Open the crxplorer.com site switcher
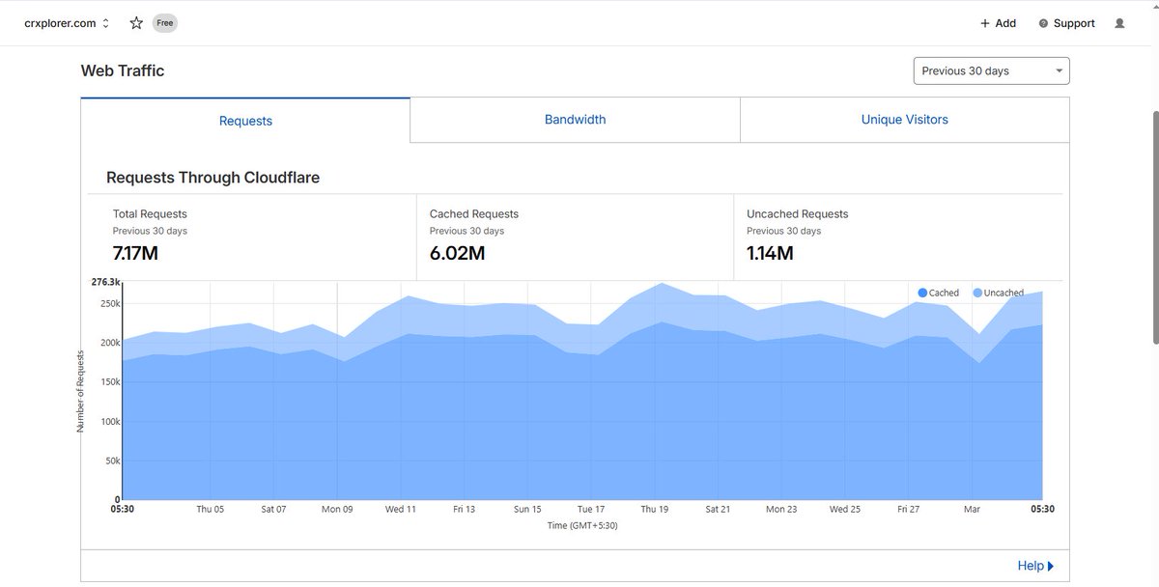Image resolution: width=1159 pixels, height=587 pixels. pyautogui.click(x=67, y=23)
